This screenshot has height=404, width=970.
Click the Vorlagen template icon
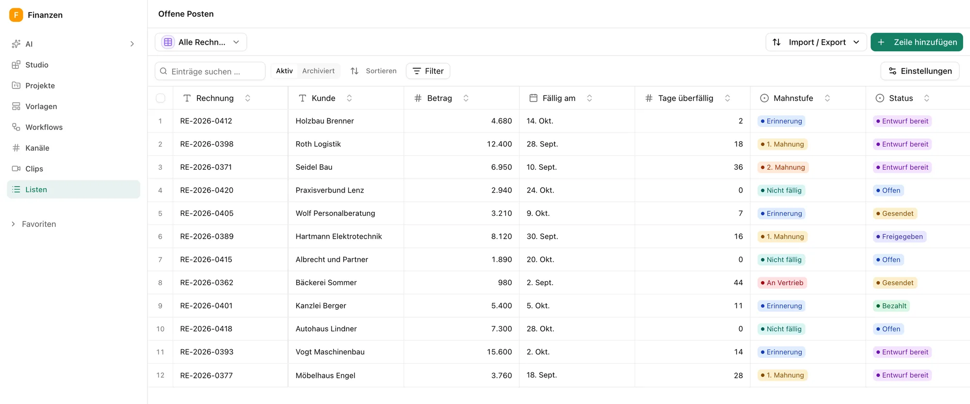coord(16,107)
